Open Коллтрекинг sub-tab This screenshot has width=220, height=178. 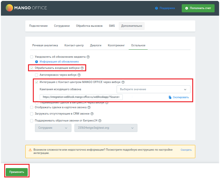coord(116,45)
